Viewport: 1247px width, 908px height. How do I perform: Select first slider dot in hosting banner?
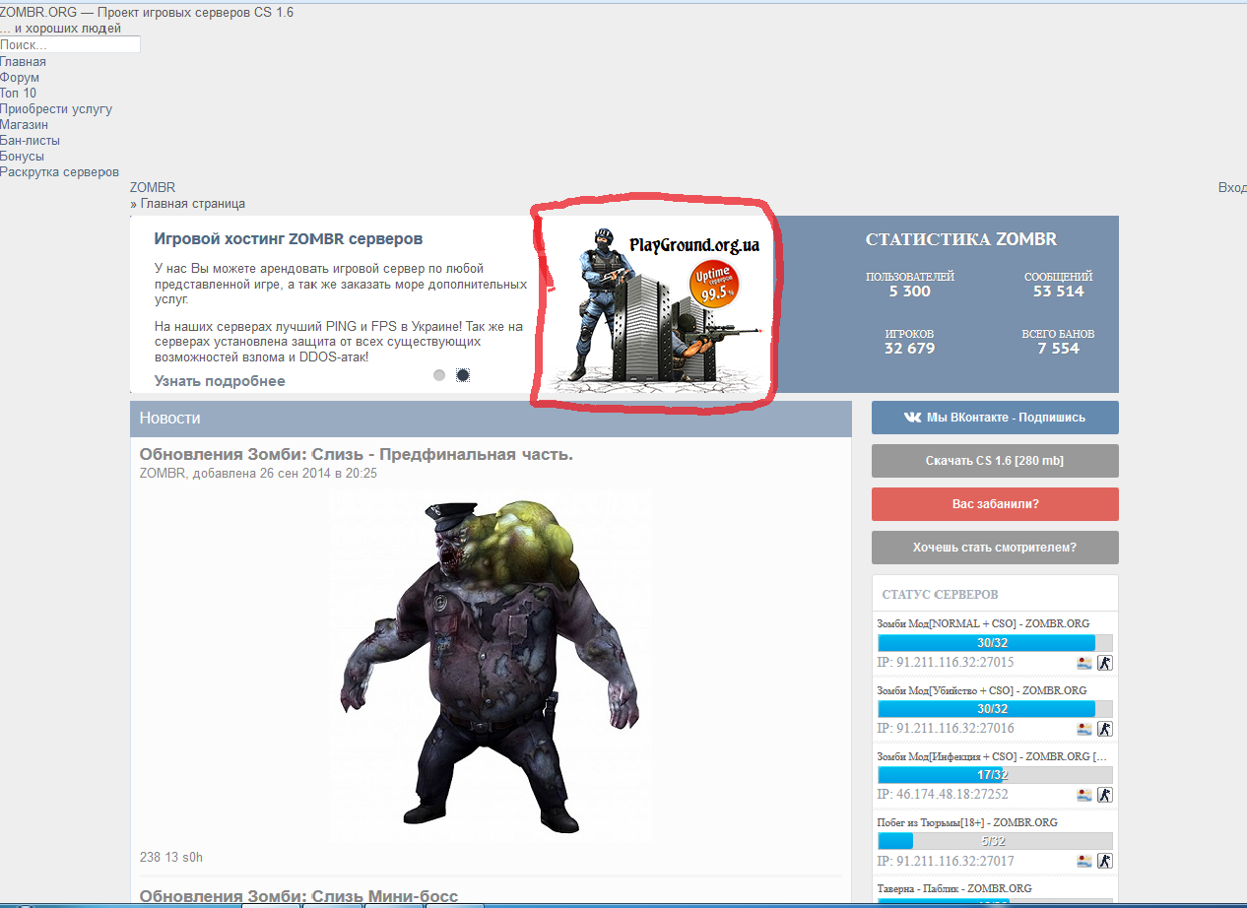[x=439, y=375]
